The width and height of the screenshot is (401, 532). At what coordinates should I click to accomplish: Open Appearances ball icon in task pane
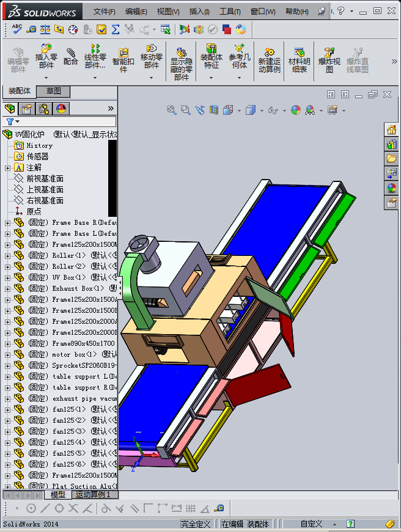point(391,188)
